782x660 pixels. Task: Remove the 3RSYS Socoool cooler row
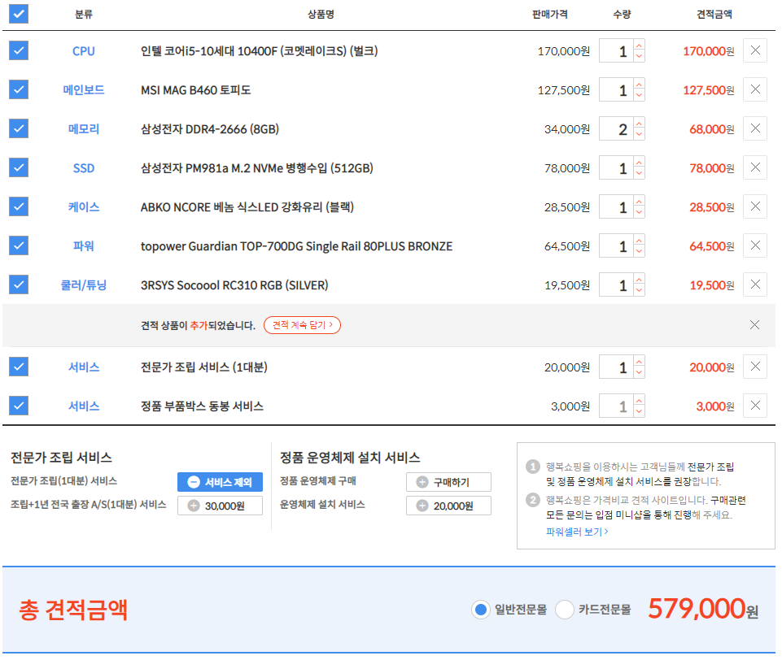pos(754,284)
